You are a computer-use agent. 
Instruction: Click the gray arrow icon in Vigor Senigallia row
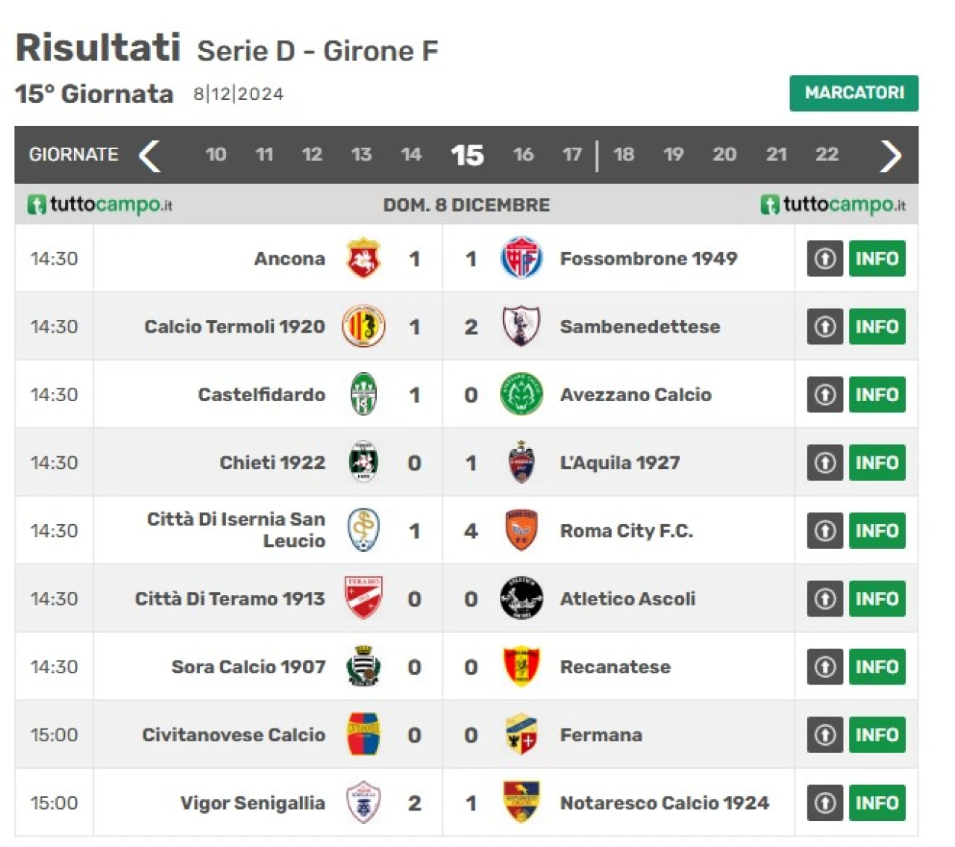tap(825, 803)
